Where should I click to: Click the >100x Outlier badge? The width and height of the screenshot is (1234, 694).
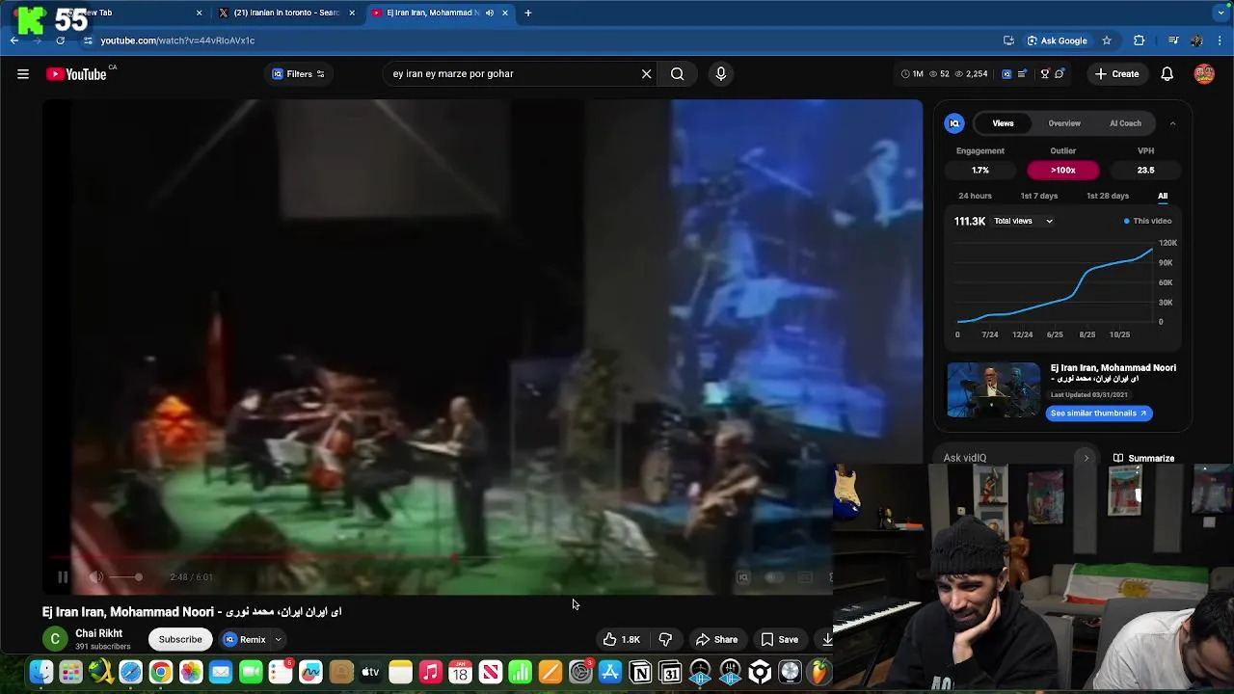pyautogui.click(x=1063, y=170)
